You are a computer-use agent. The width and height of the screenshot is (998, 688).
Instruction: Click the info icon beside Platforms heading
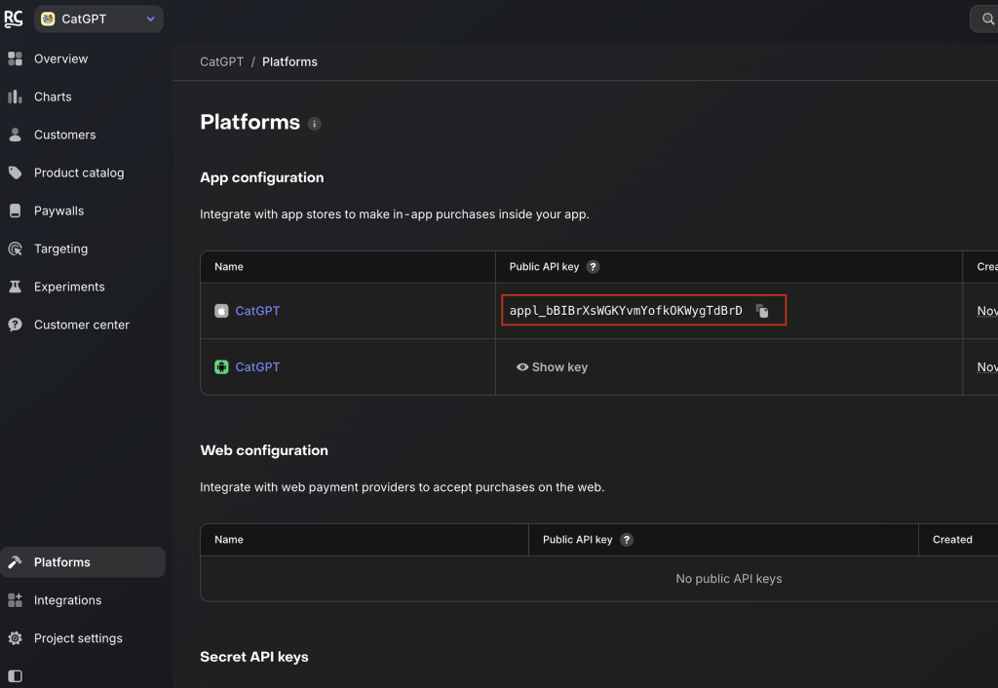click(315, 124)
